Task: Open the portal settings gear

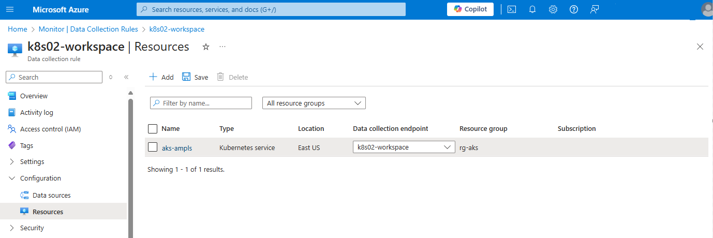Action: pyautogui.click(x=553, y=9)
